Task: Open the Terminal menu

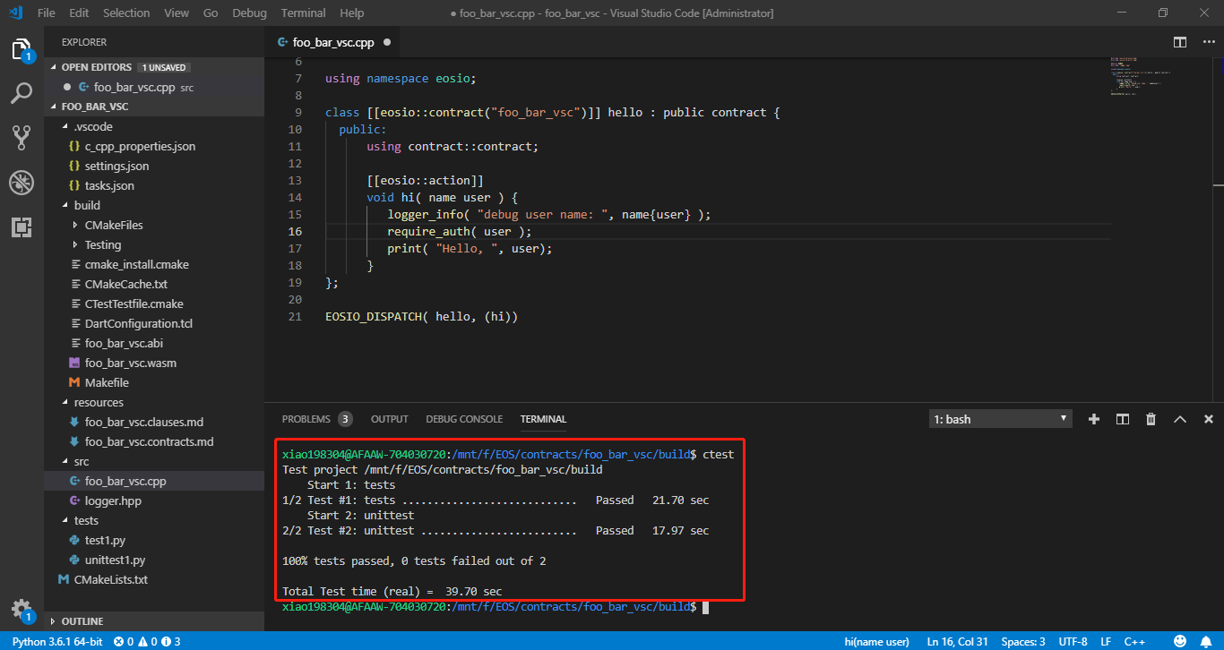Action: click(x=304, y=13)
